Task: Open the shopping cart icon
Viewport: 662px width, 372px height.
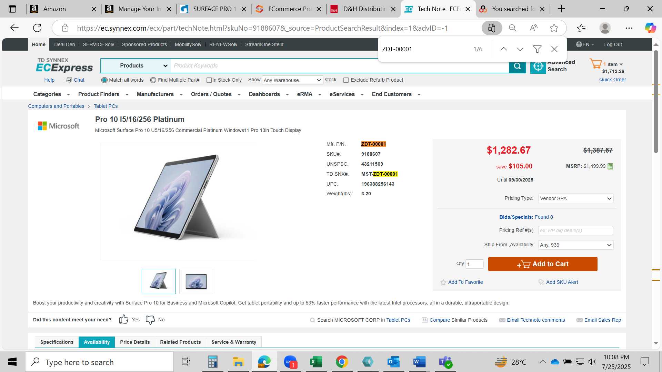Action: tap(595, 64)
